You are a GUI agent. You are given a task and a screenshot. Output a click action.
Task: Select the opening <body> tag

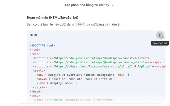35,96
